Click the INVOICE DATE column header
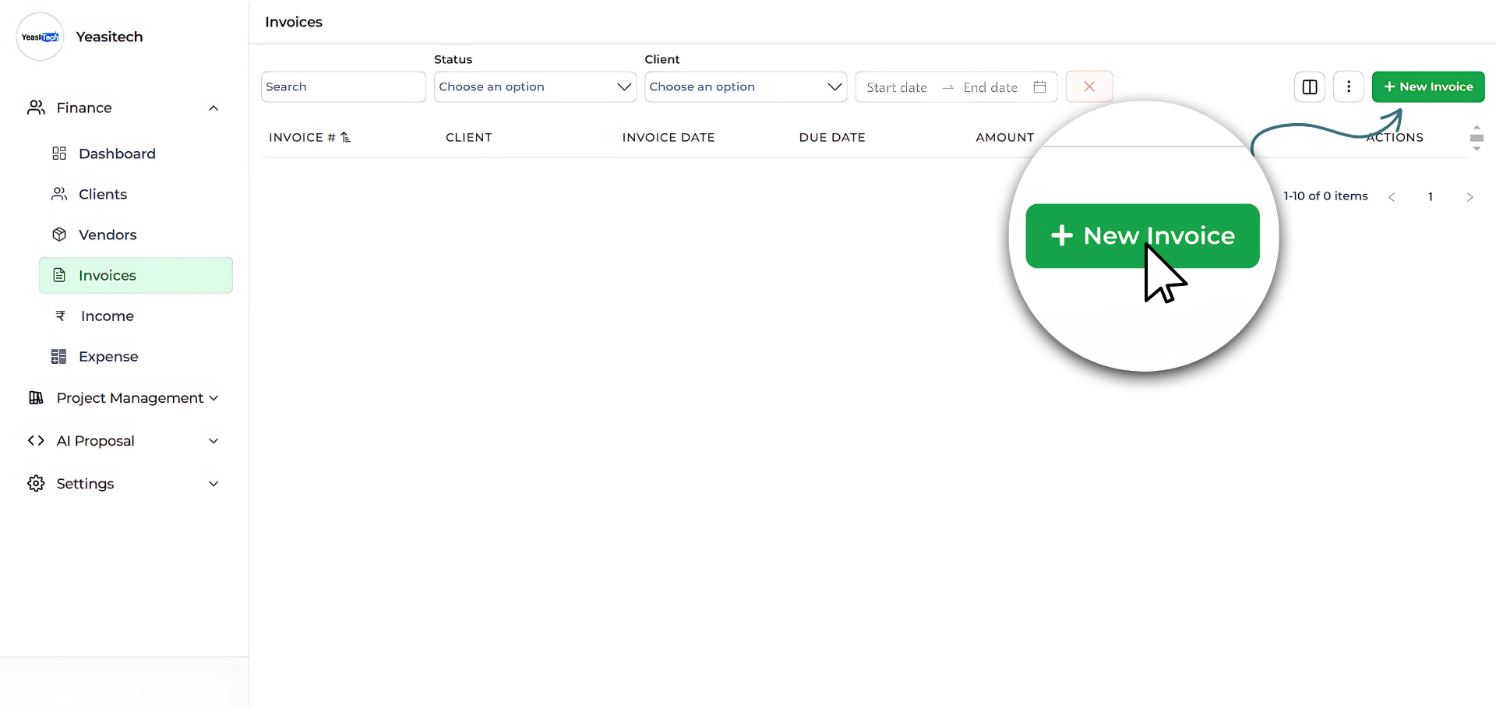This screenshot has width=1496, height=709. point(669,137)
